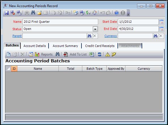Screen dimensions: 168x125
Task: Follow the Parent hyperlink label
Action: (17, 36)
